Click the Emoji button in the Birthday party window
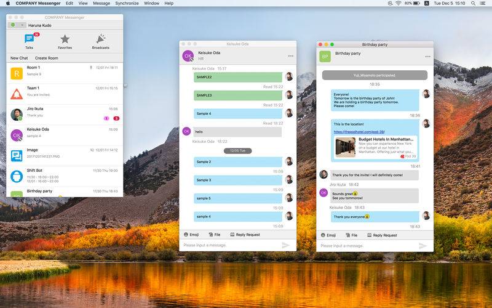Screen dimensions: 492x308 (328, 235)
